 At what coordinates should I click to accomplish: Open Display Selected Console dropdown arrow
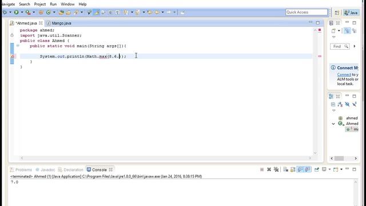click(329, 169)
